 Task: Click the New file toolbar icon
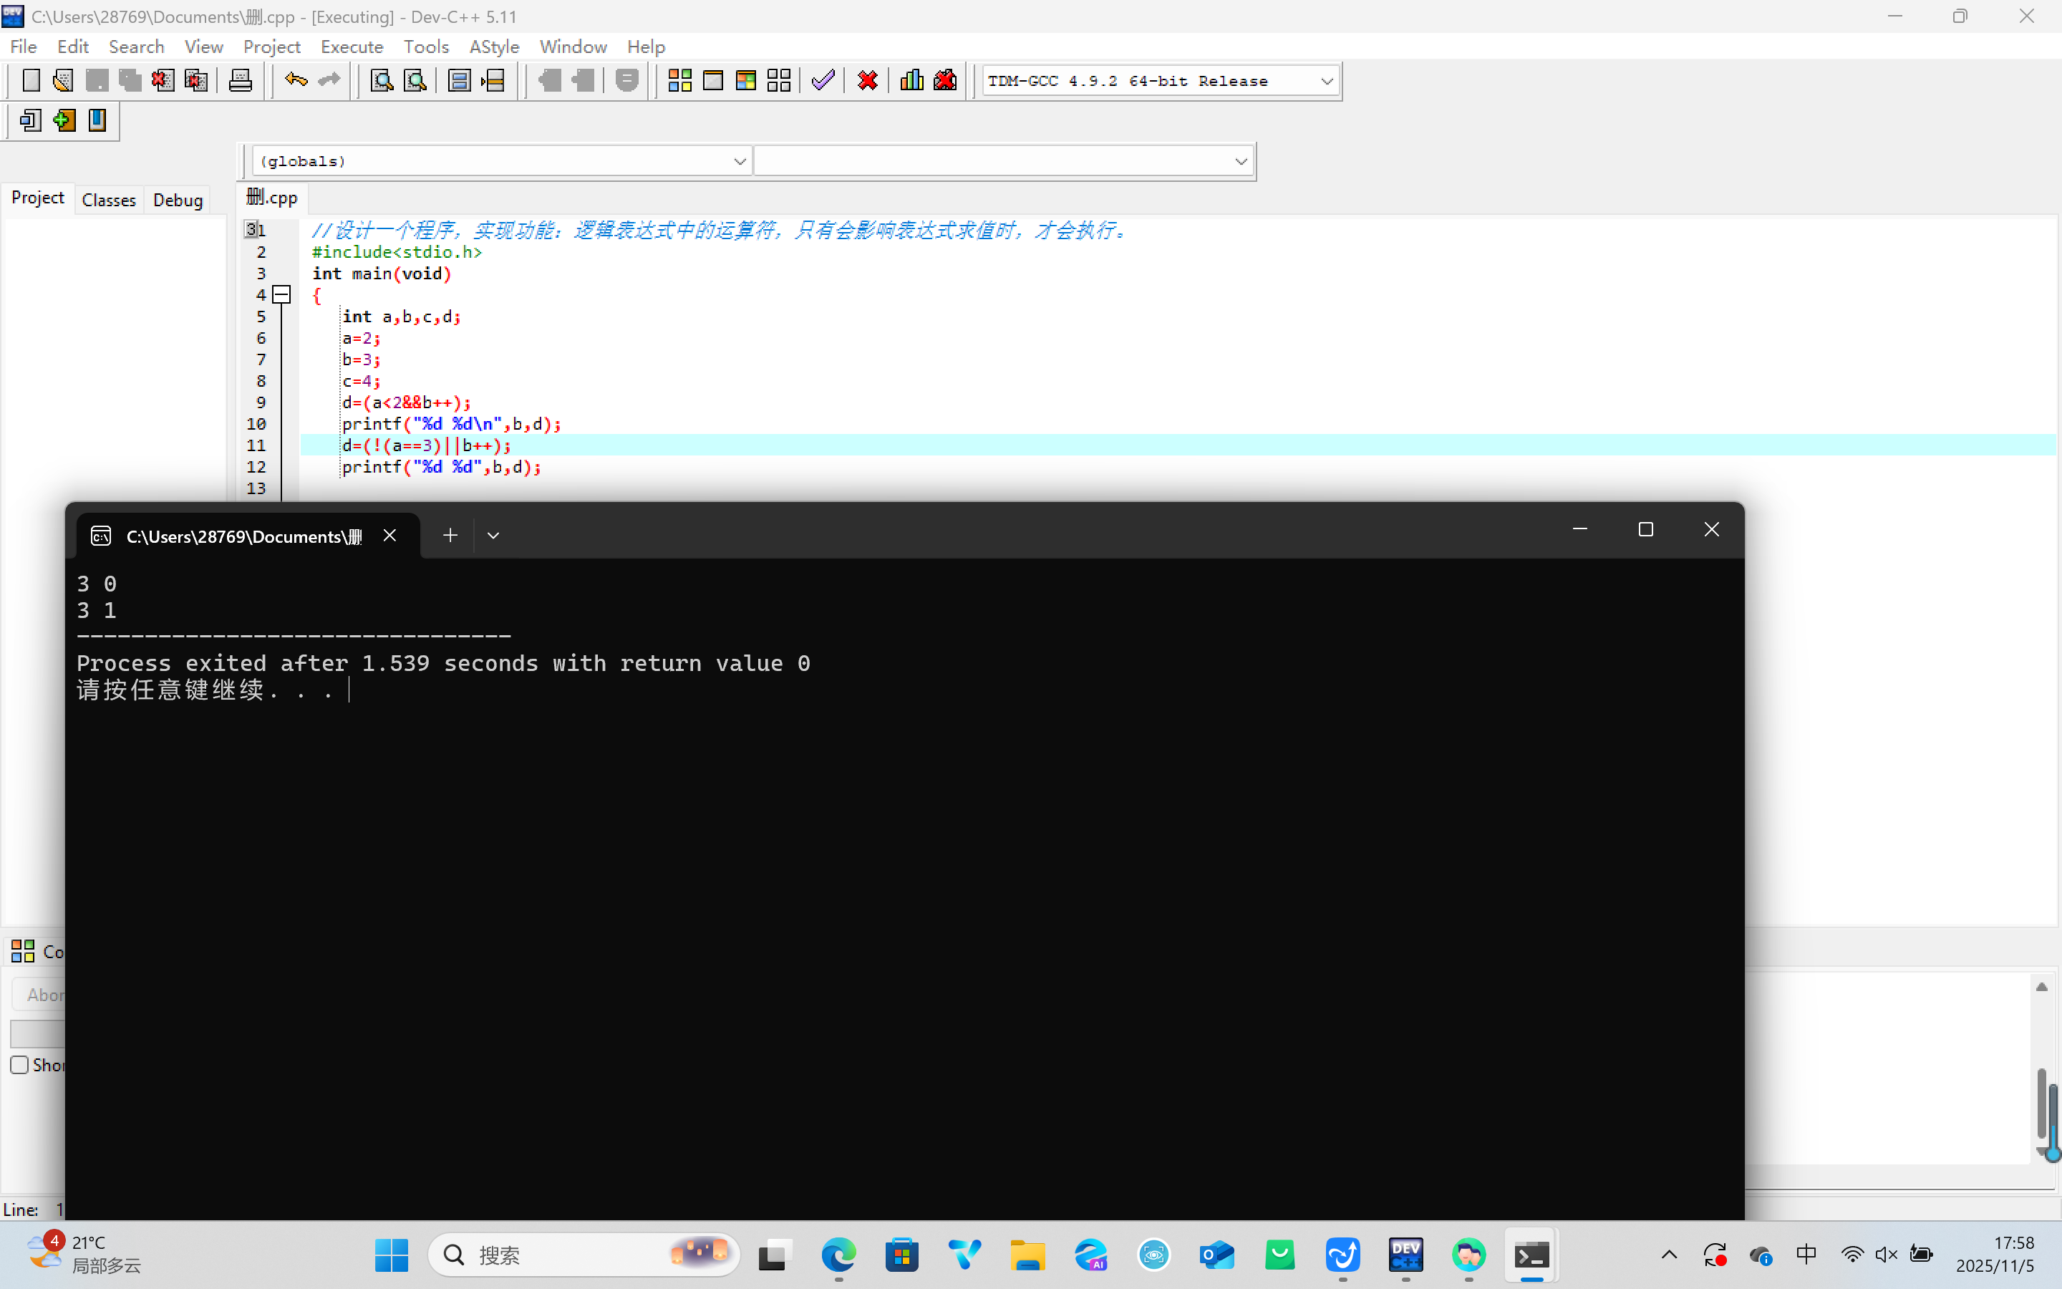[31, 81]
